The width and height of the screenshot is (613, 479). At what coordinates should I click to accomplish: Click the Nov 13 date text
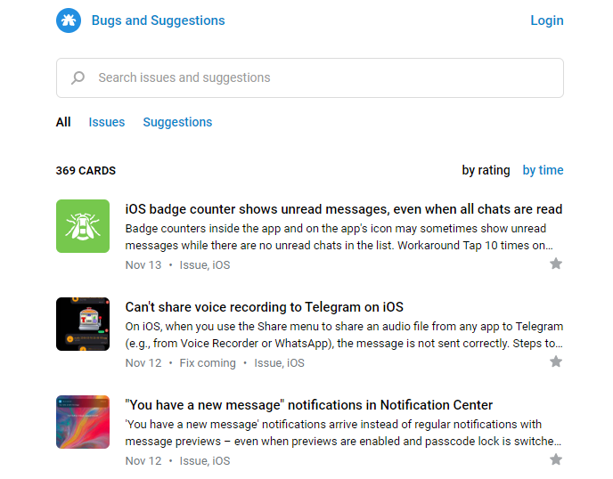143,265
